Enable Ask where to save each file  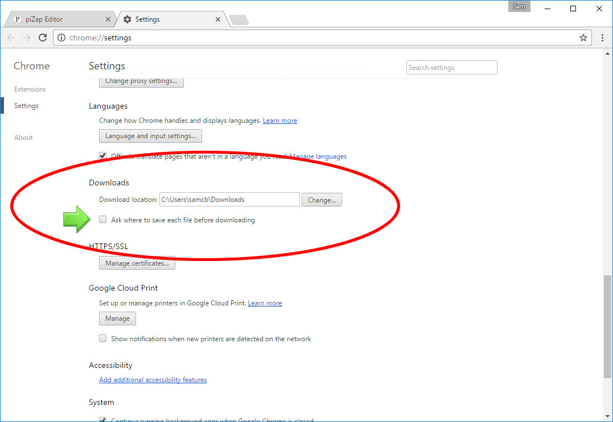click(x=103, y=220)
